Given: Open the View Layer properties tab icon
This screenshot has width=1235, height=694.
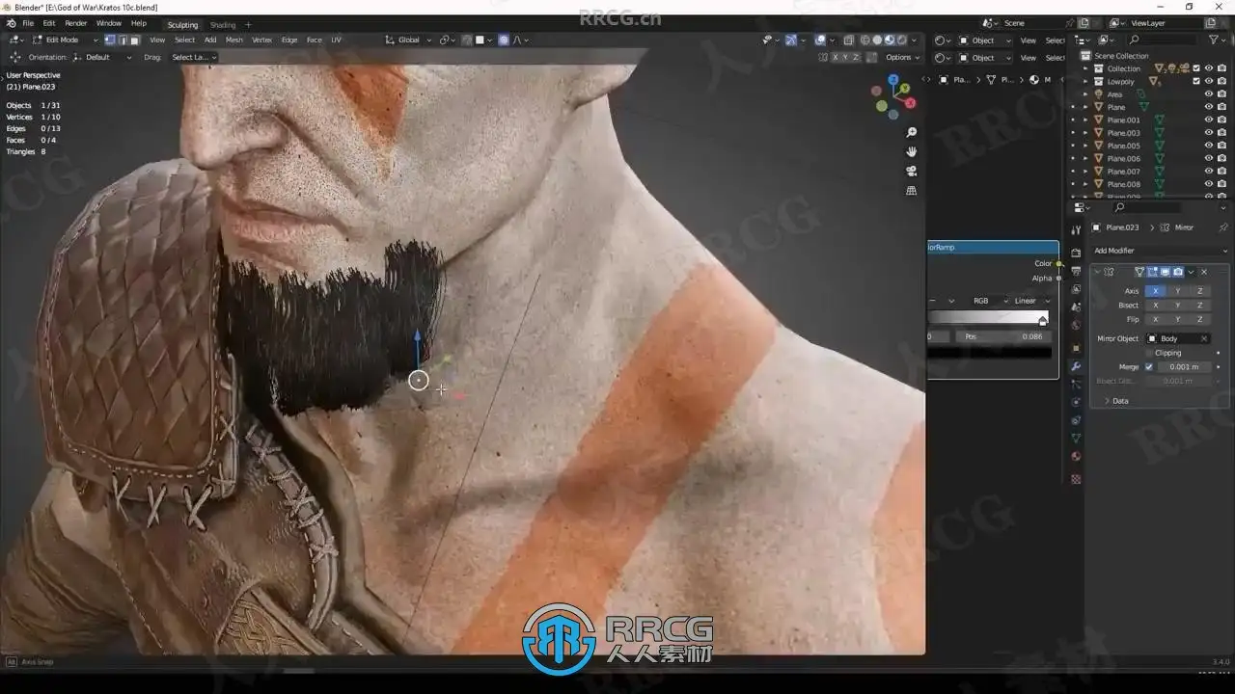Looking at the screenshot, I should coord(1076,290).
